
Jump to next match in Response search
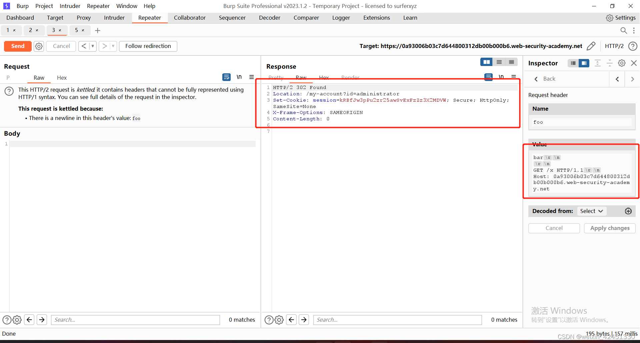pos(304,320)
